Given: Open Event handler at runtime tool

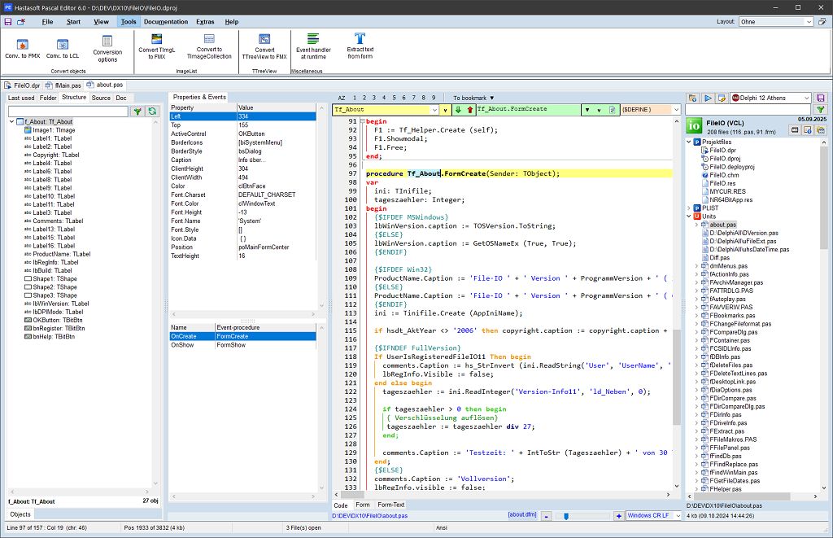Looking at the screenshot, I should click(313, 50).
